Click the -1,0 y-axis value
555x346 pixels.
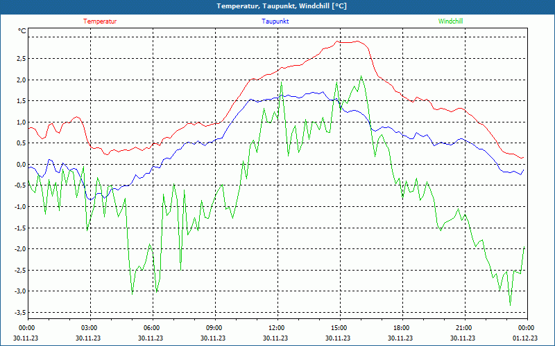click(20, 207)
